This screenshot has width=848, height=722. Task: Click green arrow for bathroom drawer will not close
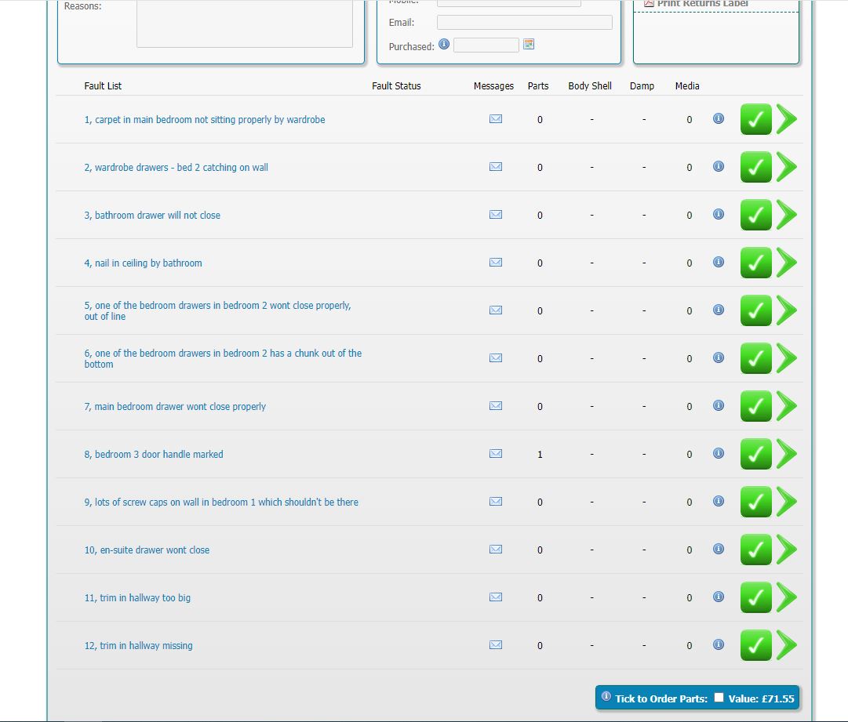787,215
